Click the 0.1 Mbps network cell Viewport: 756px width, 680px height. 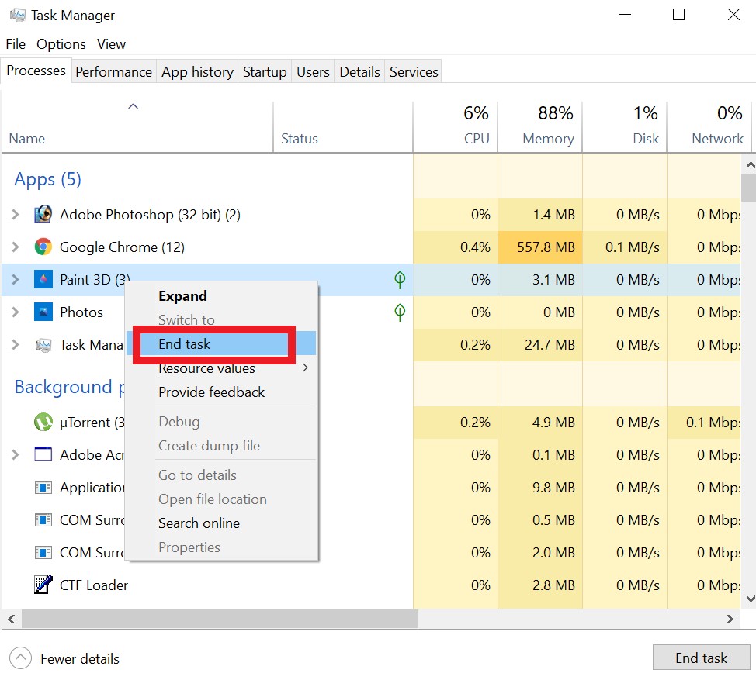(x=705, y=423)
